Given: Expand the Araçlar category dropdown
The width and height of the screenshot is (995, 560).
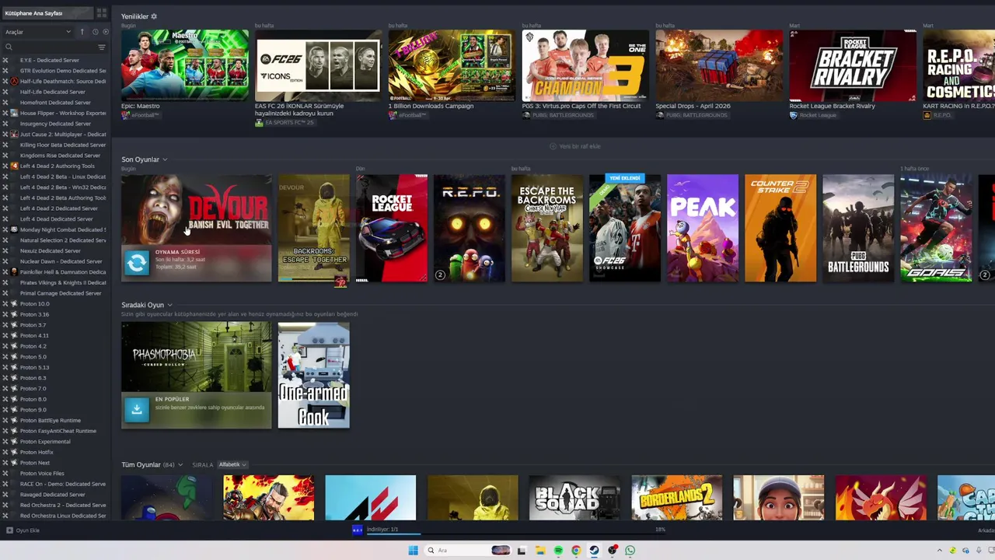Looking at the screenshot, I should 38,32.
